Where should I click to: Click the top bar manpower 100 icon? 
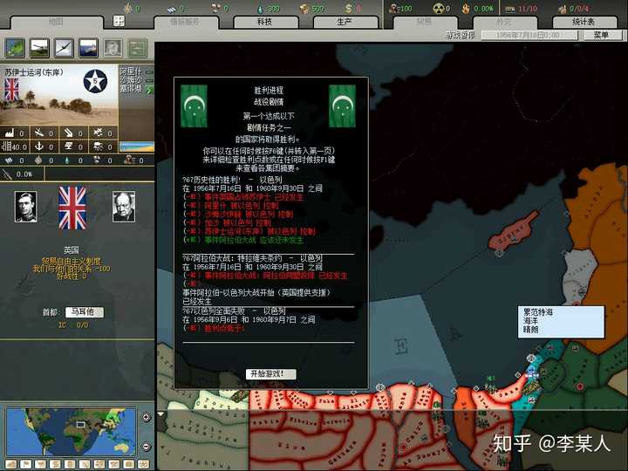coord(400,9)
